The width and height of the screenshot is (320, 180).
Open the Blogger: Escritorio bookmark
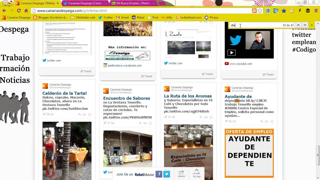(x=50, y=17)
